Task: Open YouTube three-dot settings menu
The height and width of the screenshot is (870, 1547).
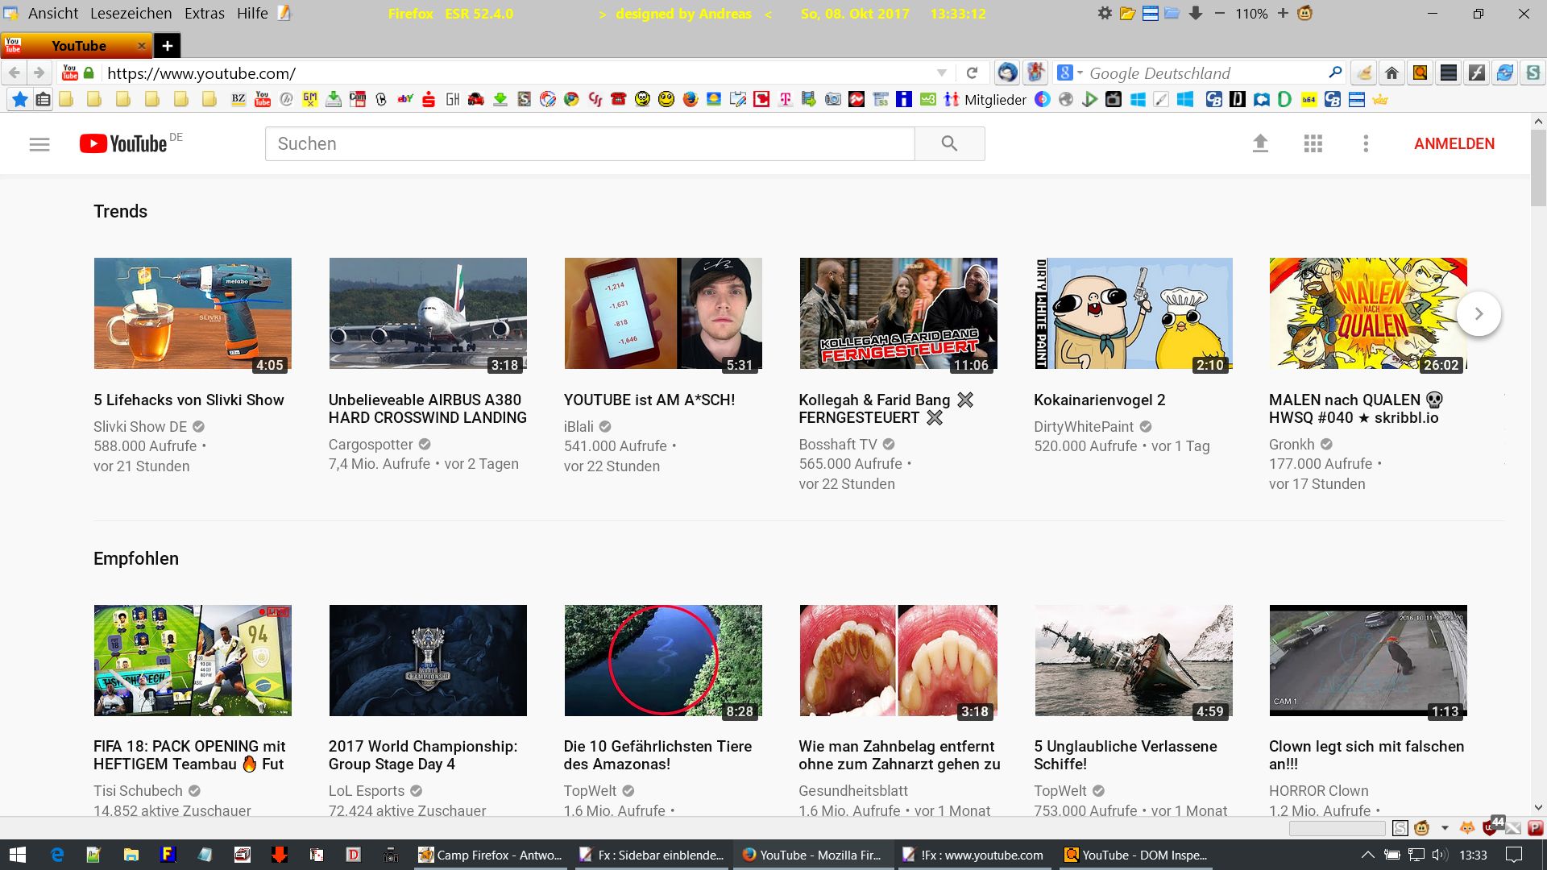Action: tap(1365, 143)
